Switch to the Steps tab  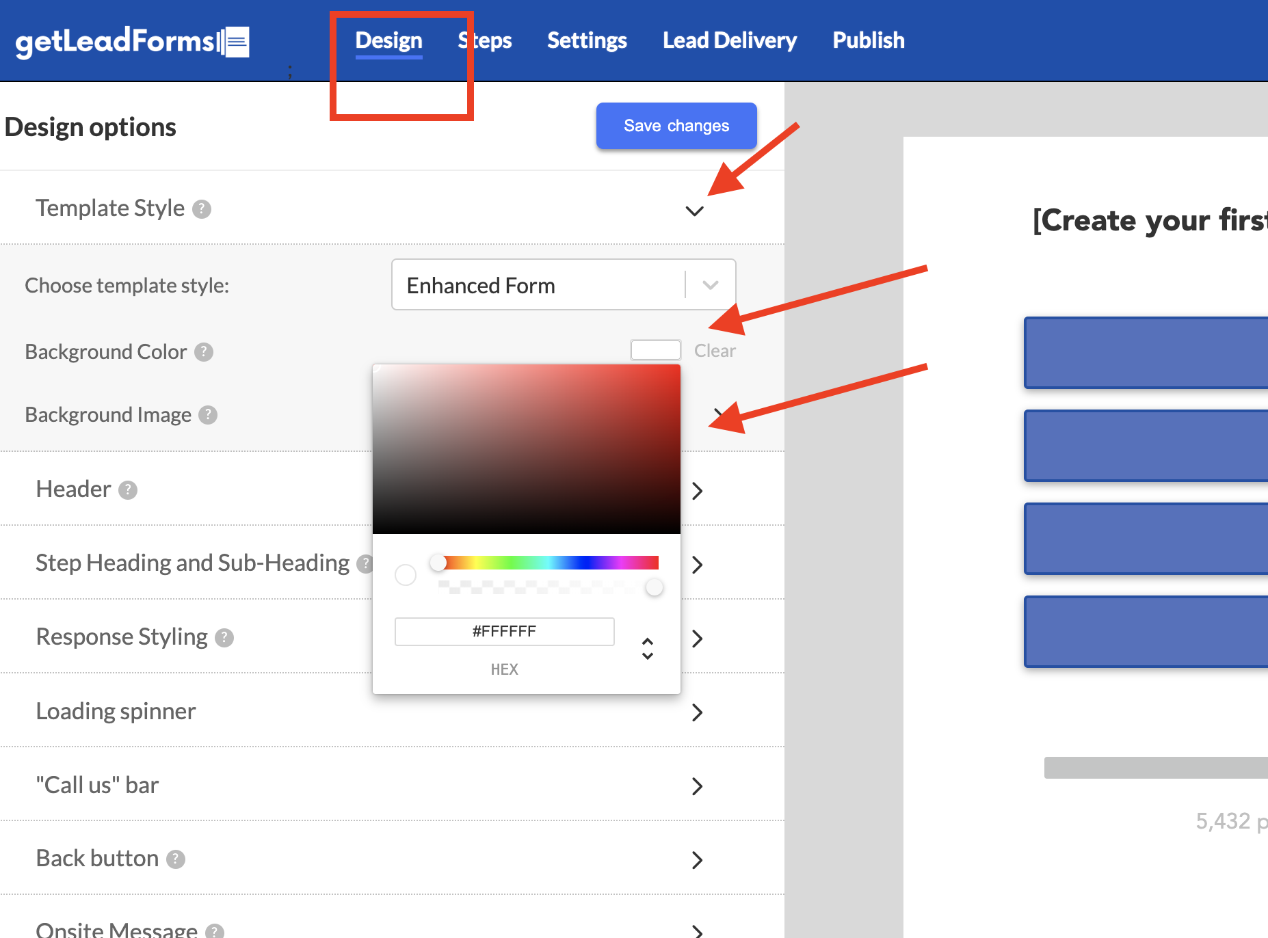(x=485, y=40)
